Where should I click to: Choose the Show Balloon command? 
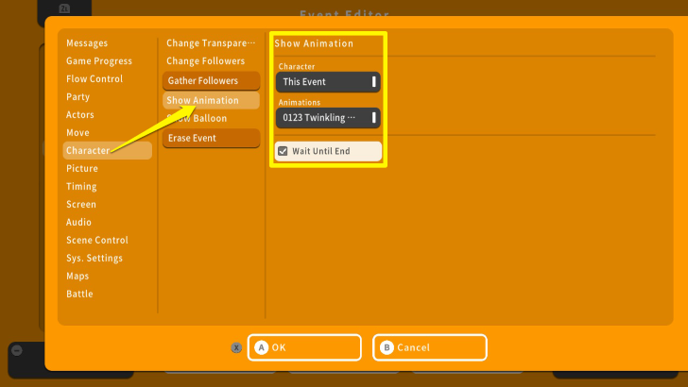197,118
